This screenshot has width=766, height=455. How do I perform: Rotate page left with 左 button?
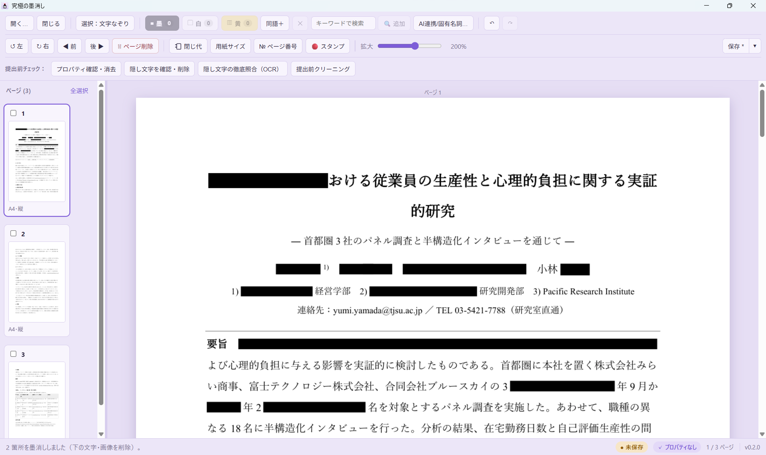coord(17,46)
